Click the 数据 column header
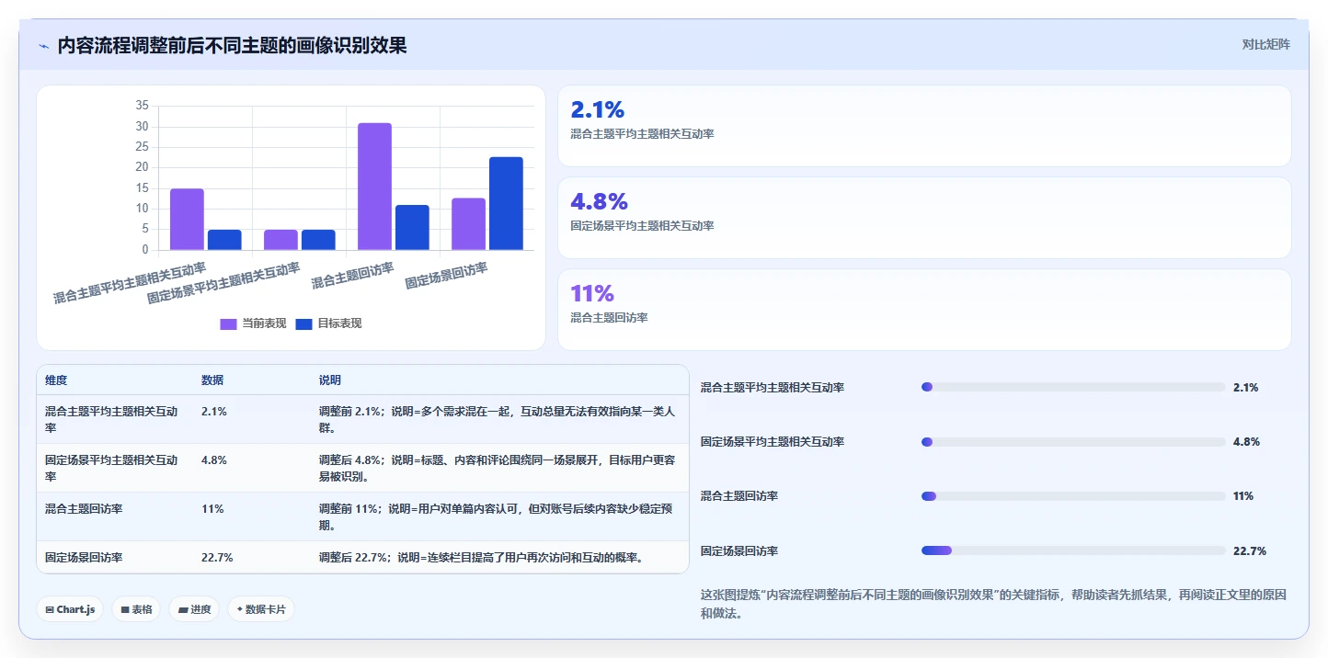The height and width of the screenshot is (658, 1328). click(x=212, y=380)
